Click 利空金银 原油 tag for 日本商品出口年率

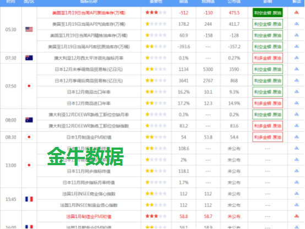point(268,92)
